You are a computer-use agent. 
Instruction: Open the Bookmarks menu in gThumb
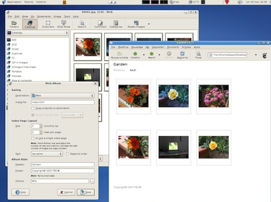tap(44, 16)
